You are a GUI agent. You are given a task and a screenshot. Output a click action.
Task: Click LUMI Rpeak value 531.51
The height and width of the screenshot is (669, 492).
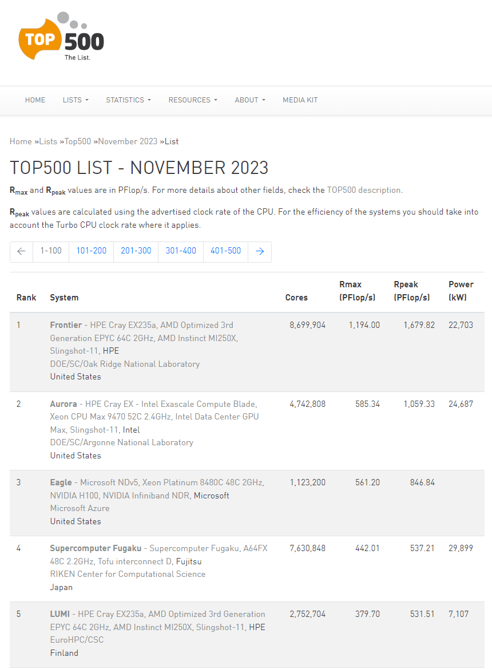[x=423, y=614]
